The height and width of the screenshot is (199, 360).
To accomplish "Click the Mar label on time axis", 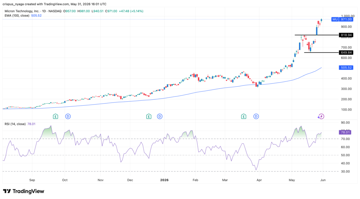I will [x=225, y=180].
